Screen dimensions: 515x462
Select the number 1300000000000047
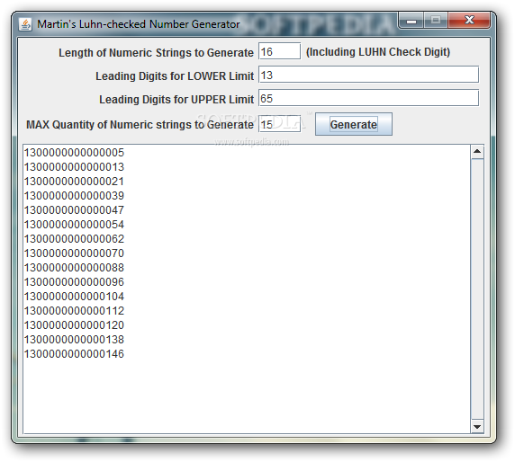(74, 210)
